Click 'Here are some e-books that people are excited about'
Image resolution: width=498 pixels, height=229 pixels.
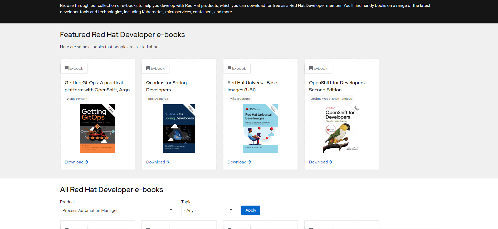point(110,47)
